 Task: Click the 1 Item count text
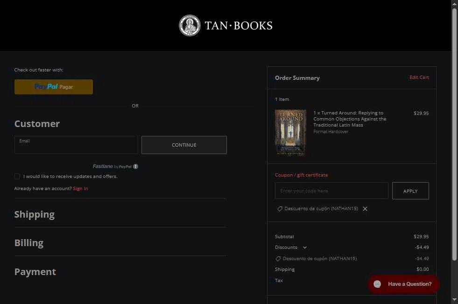tap(282, 99)
